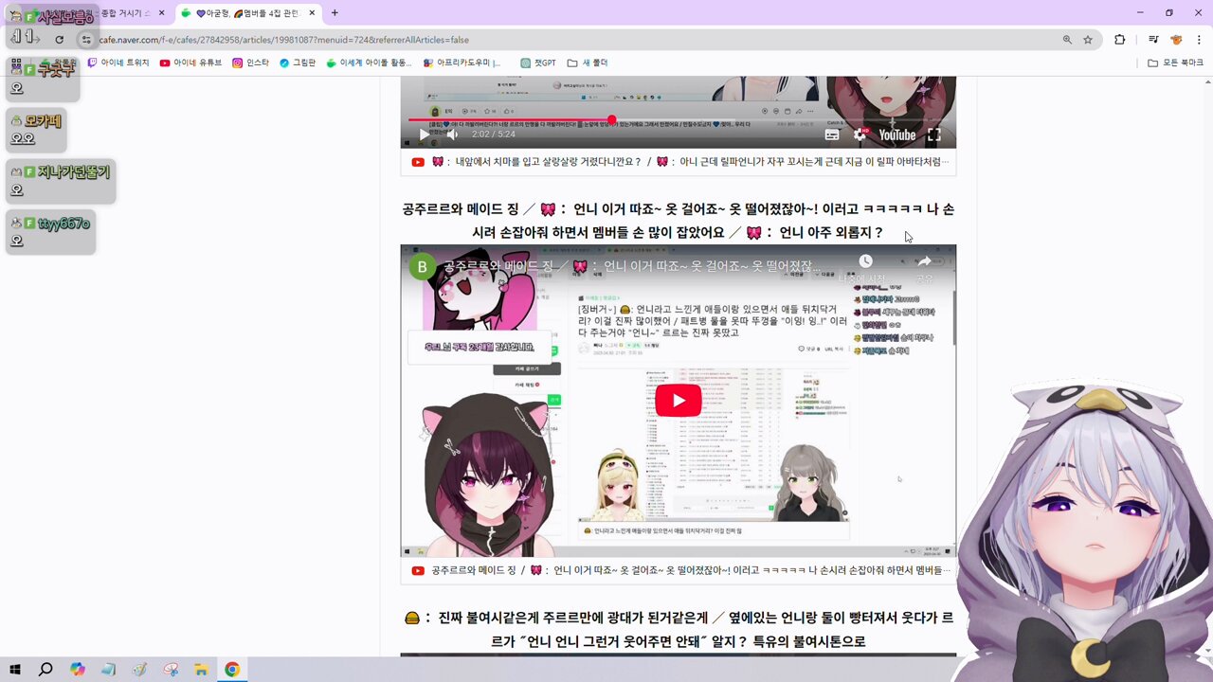1213x682 pixels.
Task: View site information icon in address bar
Action: tap(86, 40)
